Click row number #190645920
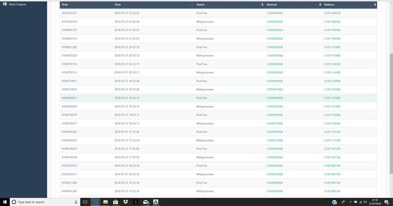Image resolution: width=393 pixels, height=206 pixels. 69,106
